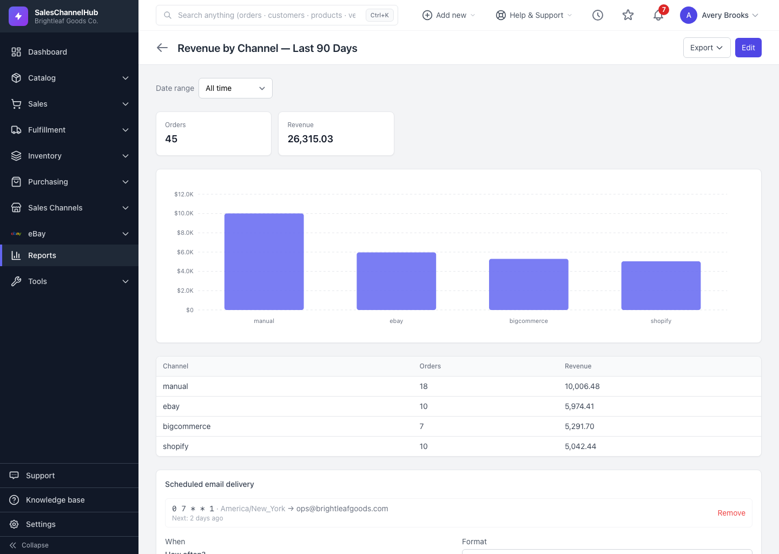
Task: Click the Knowledge base question mark icon
Action: (x=14, y=500)
